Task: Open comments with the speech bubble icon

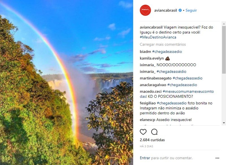Action: 154,132
